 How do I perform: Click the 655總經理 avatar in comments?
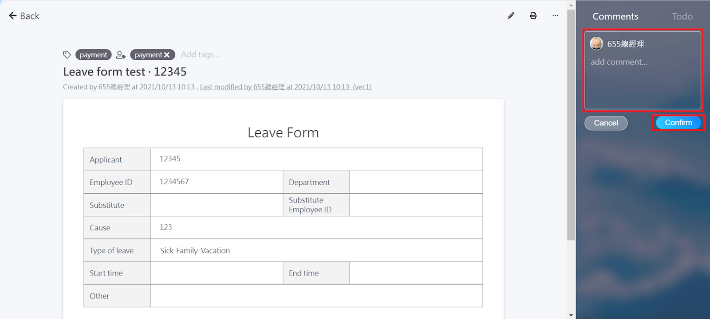[x=596, y=44]
